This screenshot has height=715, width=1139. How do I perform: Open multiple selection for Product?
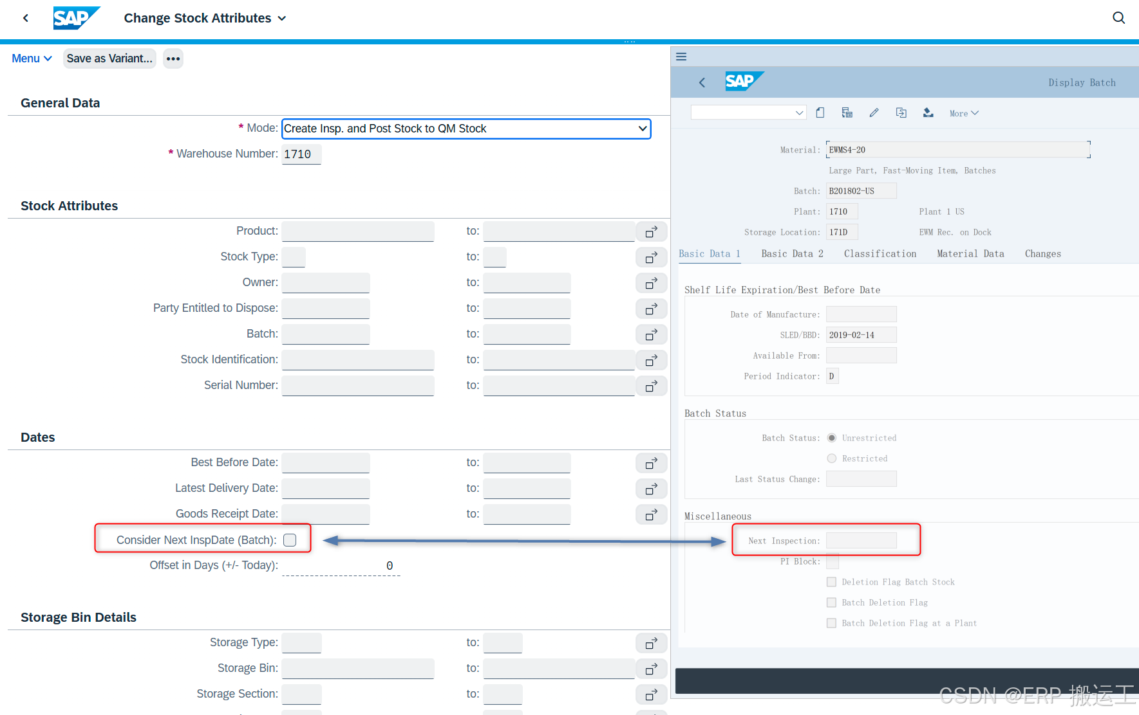click(652, 231)
